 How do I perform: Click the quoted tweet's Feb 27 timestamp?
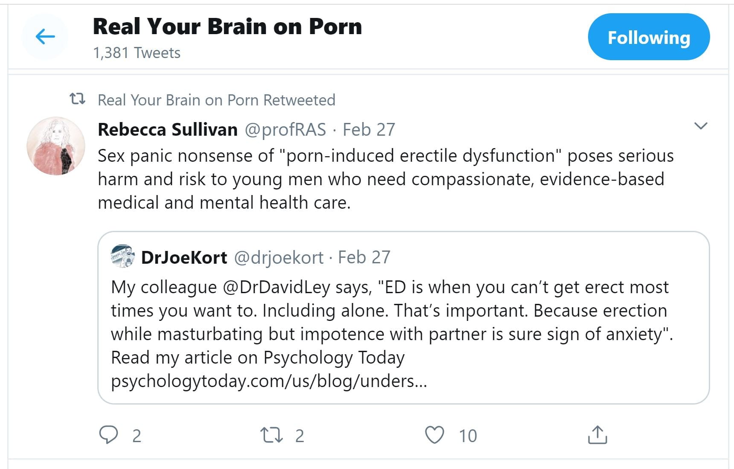364,257
